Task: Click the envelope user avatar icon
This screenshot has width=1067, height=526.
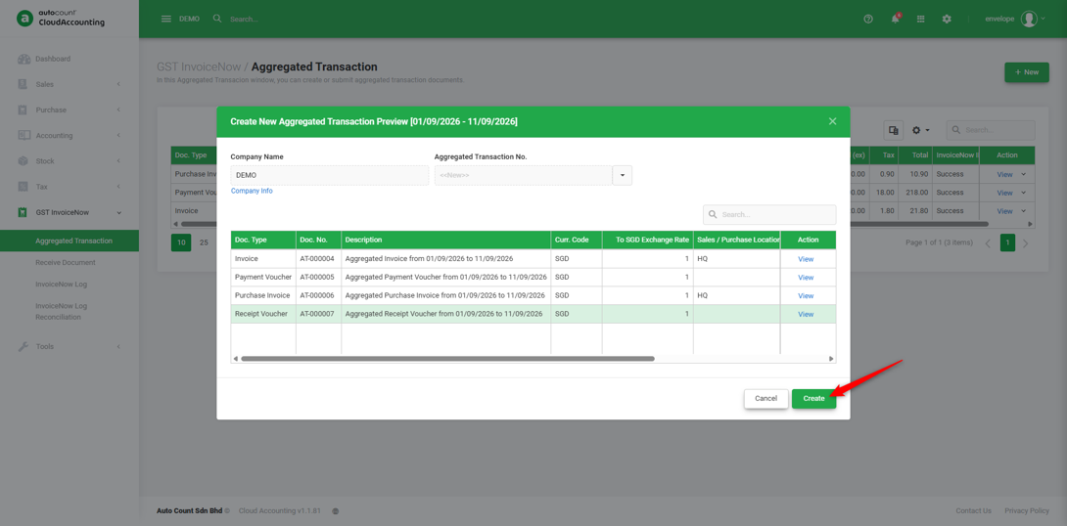Action: click(1029, 19)
